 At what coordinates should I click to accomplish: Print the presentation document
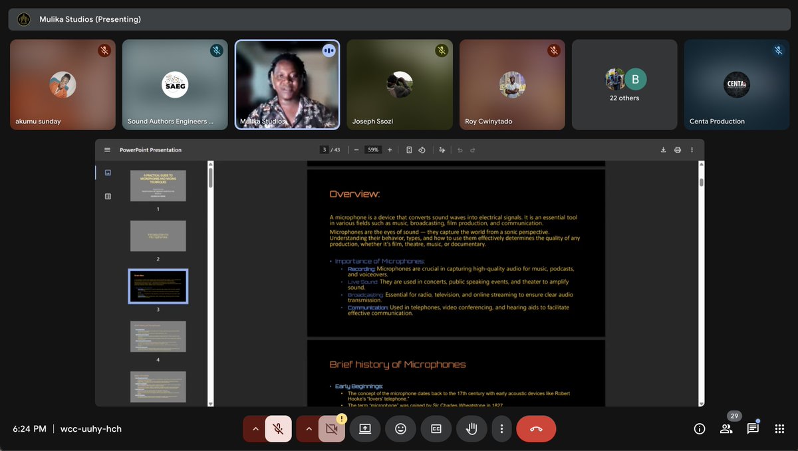678,150
